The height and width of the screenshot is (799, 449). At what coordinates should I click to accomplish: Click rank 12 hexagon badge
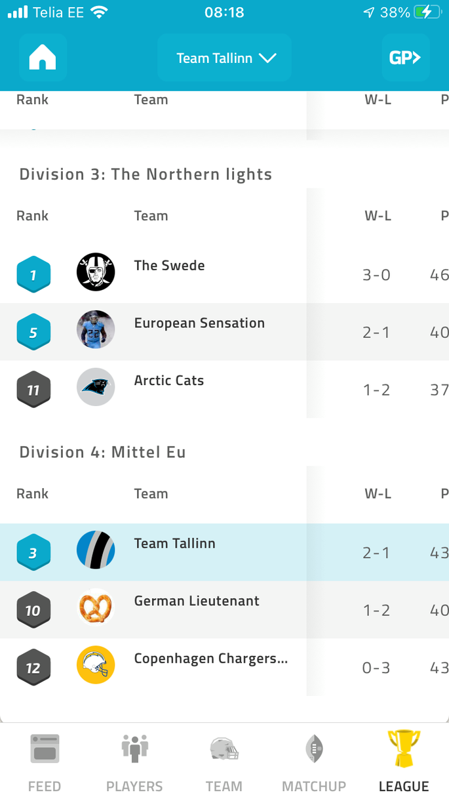point(33,668)
